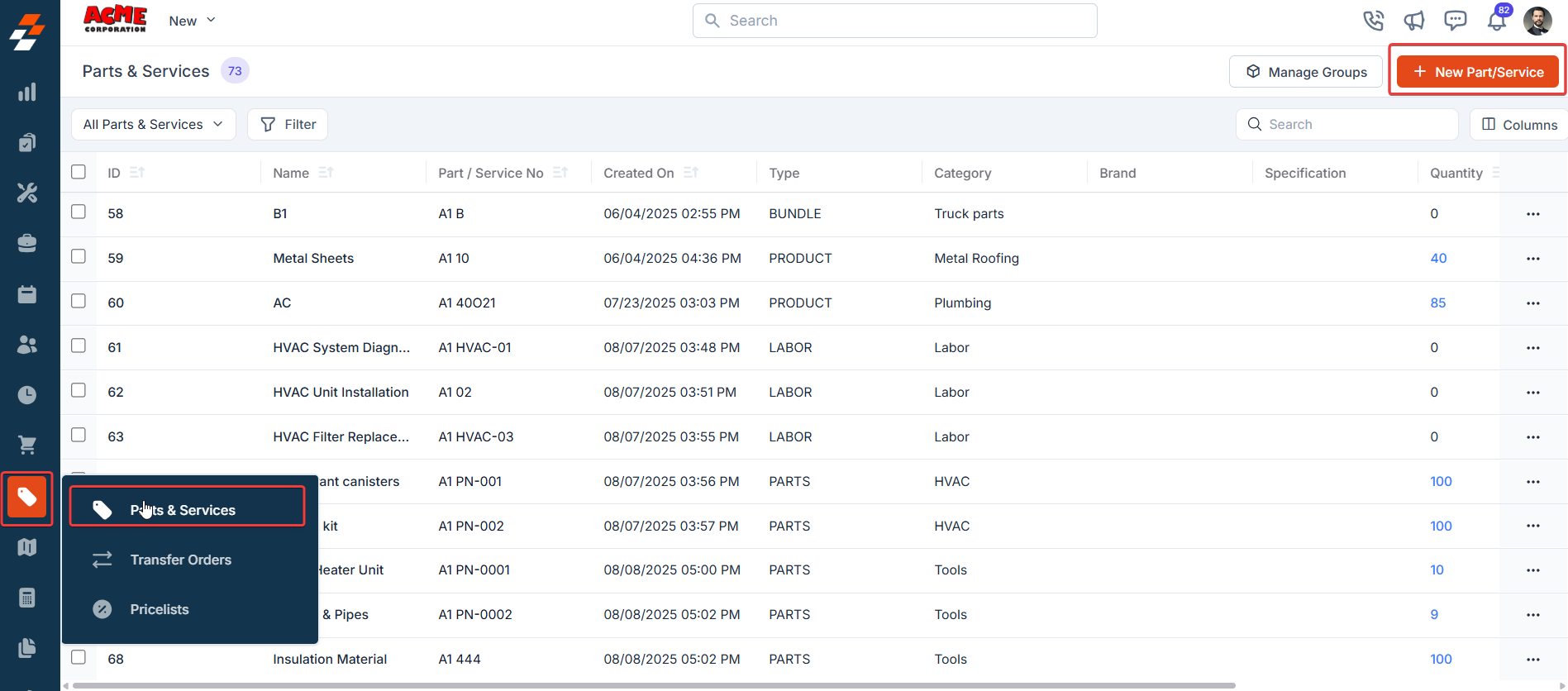
Task: Sort by Name column icon
Action: tap(326, 173)
